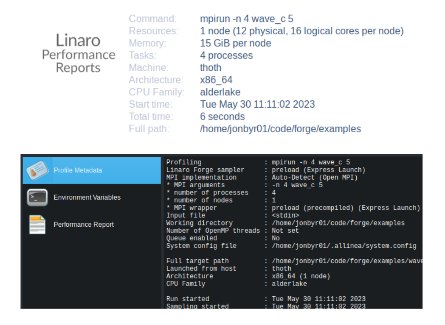The image size is (445, 325).
Task: Open the Performance Report section
Action: point(84,224)
